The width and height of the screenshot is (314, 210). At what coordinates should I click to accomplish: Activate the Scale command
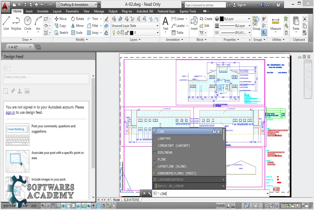pyautogui.click(x=77, y=33)
